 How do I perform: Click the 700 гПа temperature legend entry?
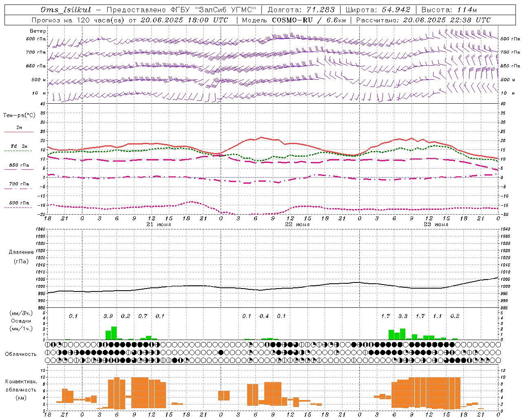pyautogui.click(x=19, y=184)
